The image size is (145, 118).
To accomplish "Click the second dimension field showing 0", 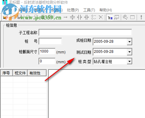I will tap(47, 61).
